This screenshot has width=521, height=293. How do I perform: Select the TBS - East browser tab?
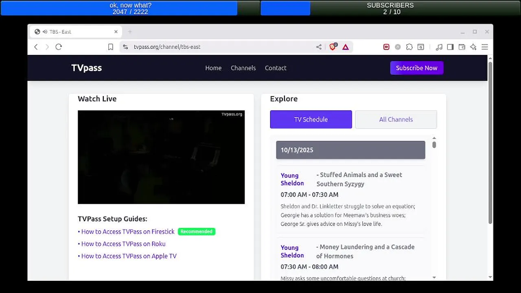(76, 32)
